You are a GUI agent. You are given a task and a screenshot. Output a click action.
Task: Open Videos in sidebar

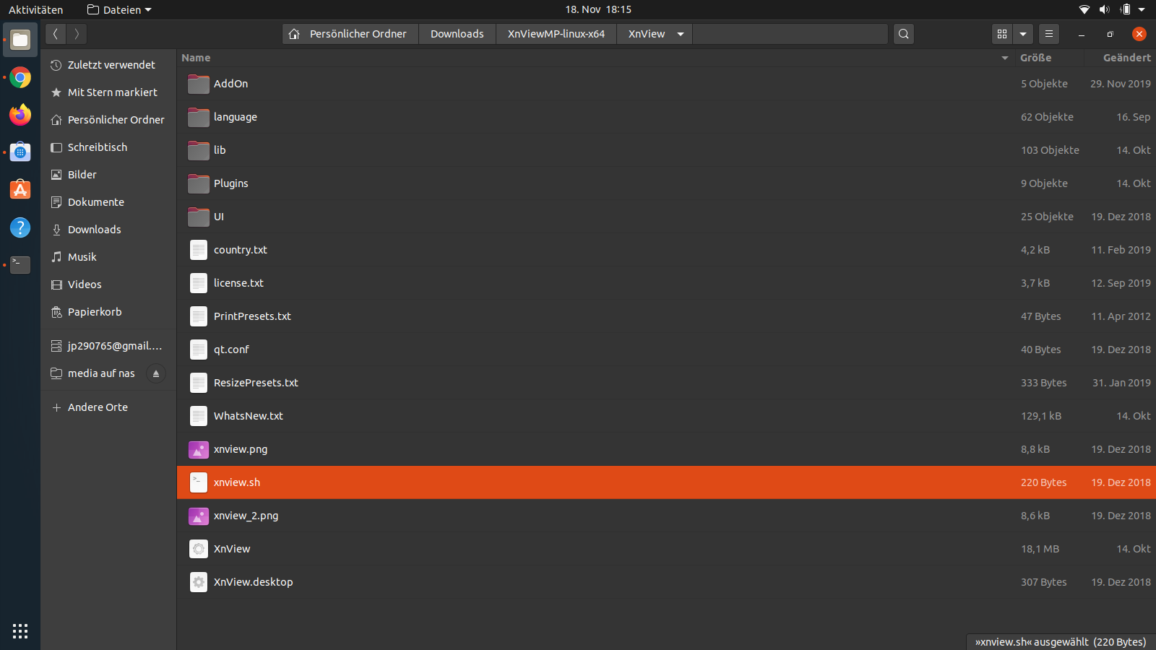[x=108, y=285]
